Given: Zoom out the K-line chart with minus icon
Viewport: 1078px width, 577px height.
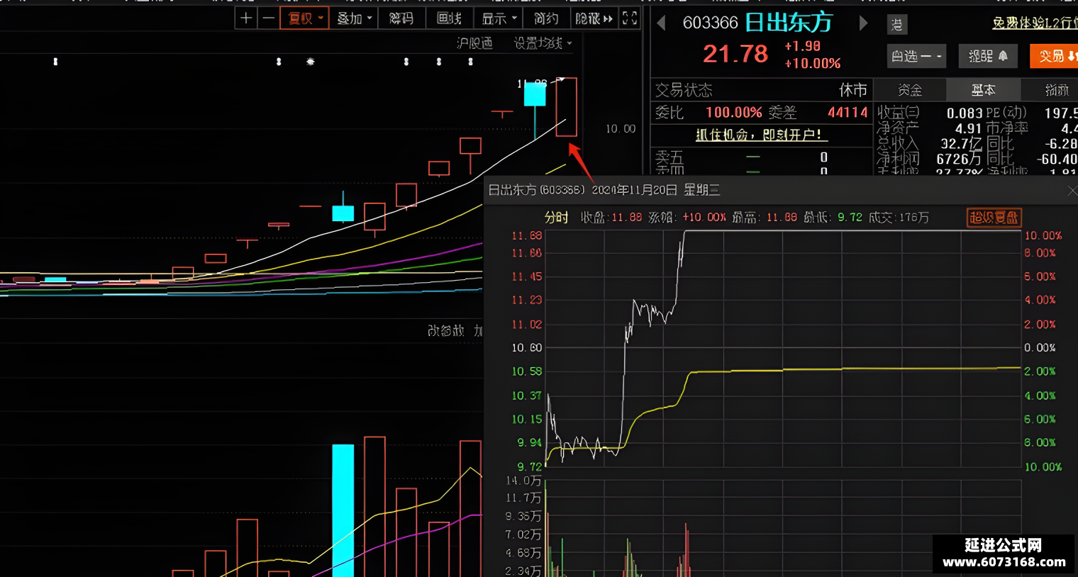Looking at the screenshot, I should point(268,18).
